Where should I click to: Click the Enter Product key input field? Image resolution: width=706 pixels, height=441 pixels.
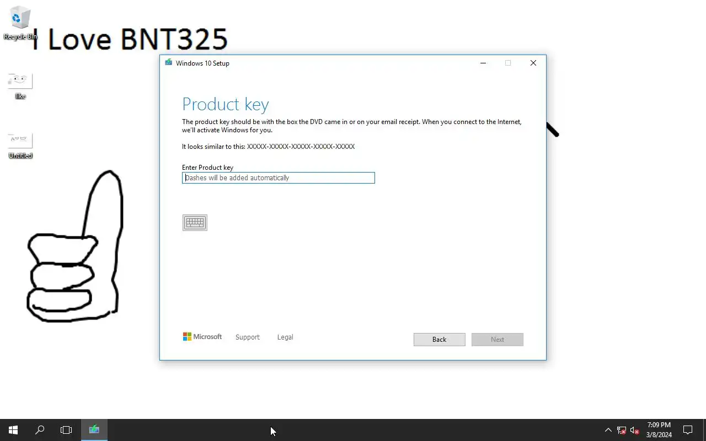pos(279,178)
